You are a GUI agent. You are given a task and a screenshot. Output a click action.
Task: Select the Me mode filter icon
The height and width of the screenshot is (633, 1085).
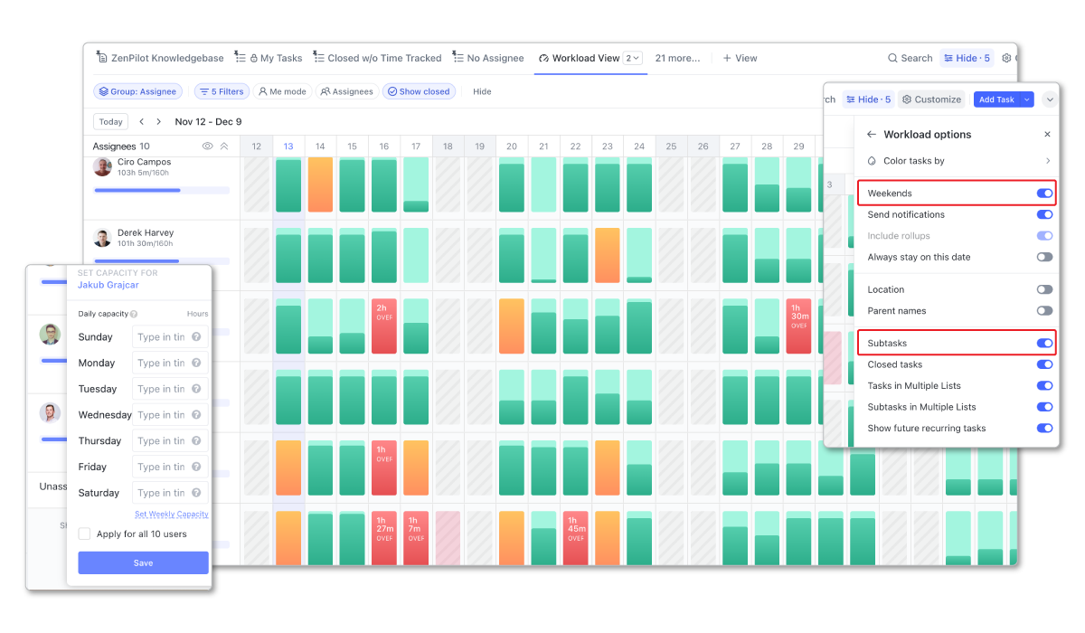tap(263, 91)
